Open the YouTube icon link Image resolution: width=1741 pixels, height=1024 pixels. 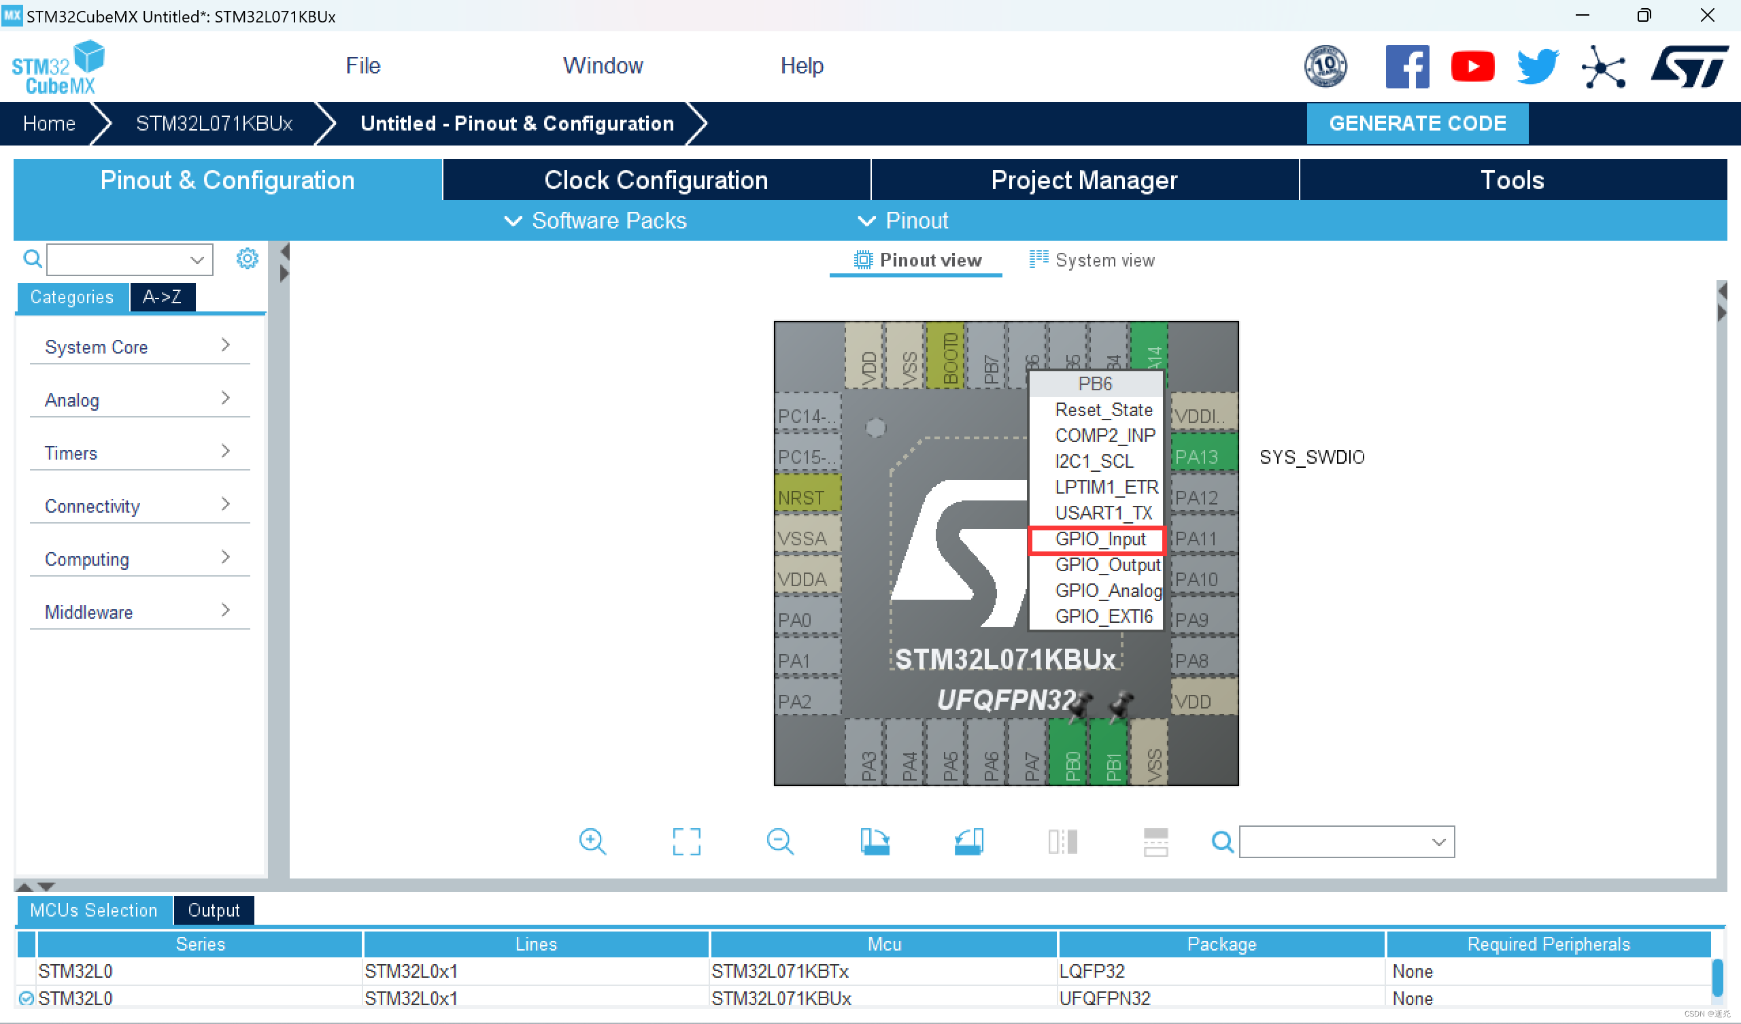(1472, 67)
